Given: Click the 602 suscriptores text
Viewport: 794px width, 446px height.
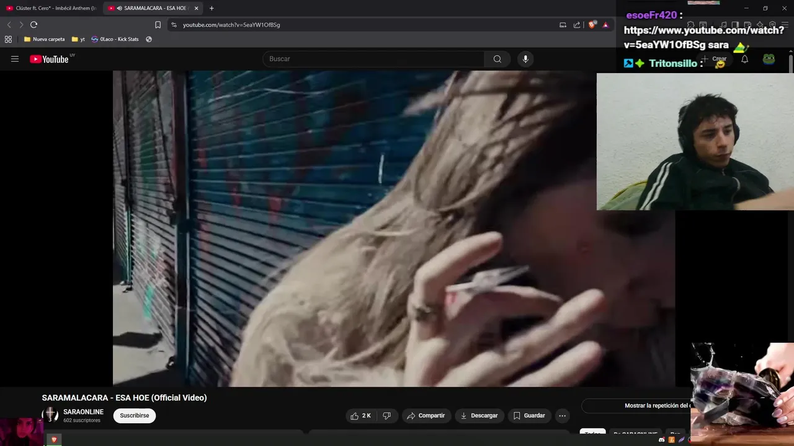Looking at the screenshot, I should click(x=82, y=421).
